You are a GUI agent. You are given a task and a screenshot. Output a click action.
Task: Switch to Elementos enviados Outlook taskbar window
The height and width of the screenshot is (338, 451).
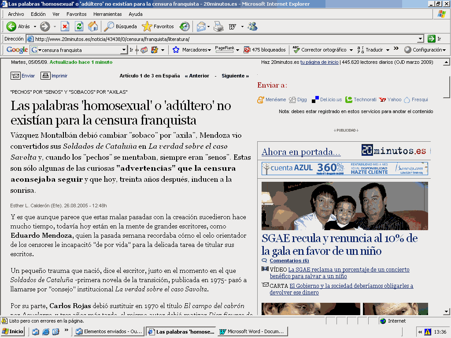(109, 331)
